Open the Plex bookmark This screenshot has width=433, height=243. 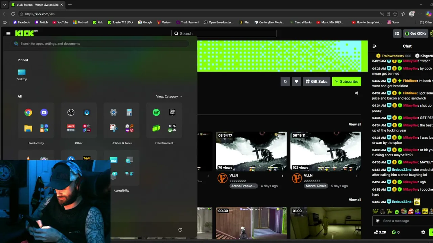point(244,22)
